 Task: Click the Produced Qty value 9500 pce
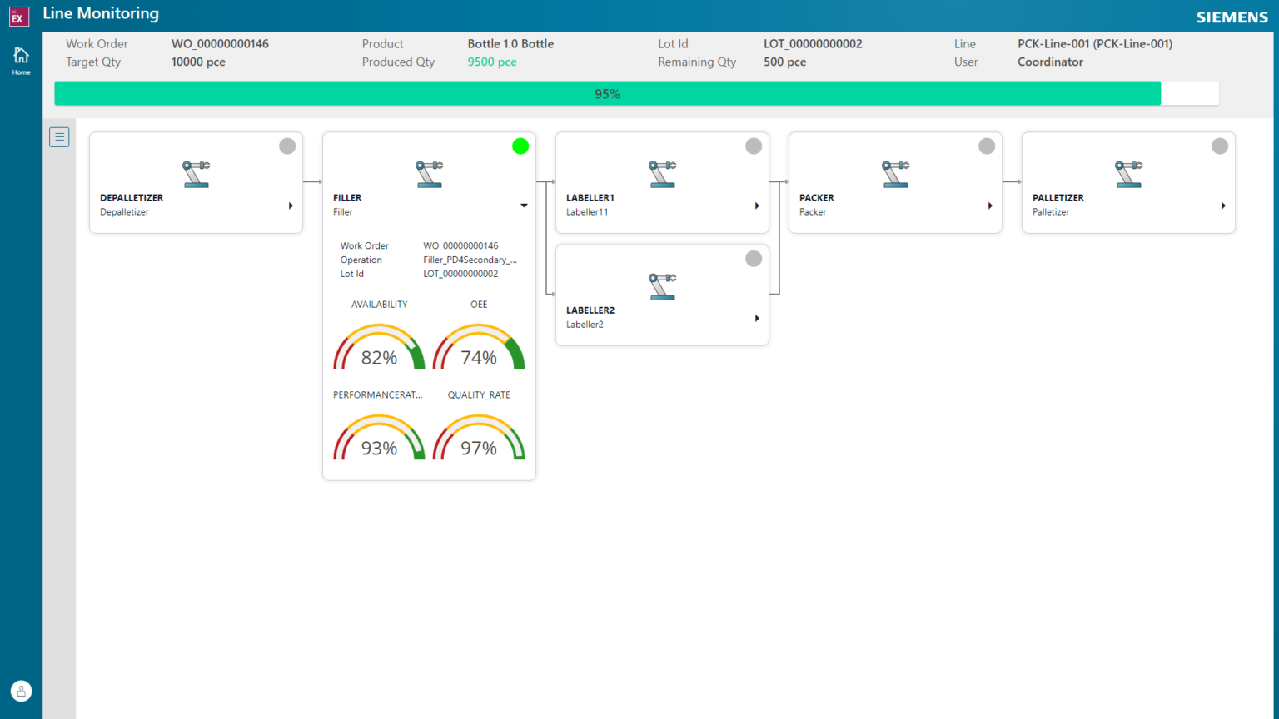[491, 62]
